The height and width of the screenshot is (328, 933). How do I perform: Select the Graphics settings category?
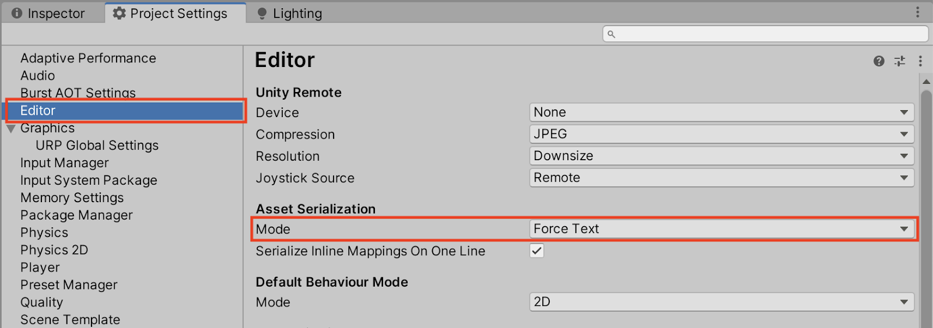tap(47, 128)
